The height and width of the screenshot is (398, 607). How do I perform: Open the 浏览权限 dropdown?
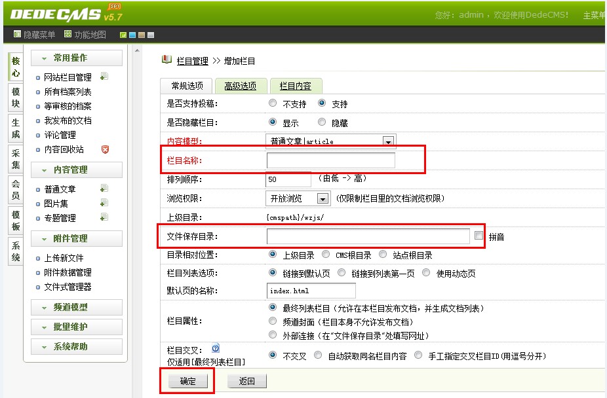tap(323, 198)
